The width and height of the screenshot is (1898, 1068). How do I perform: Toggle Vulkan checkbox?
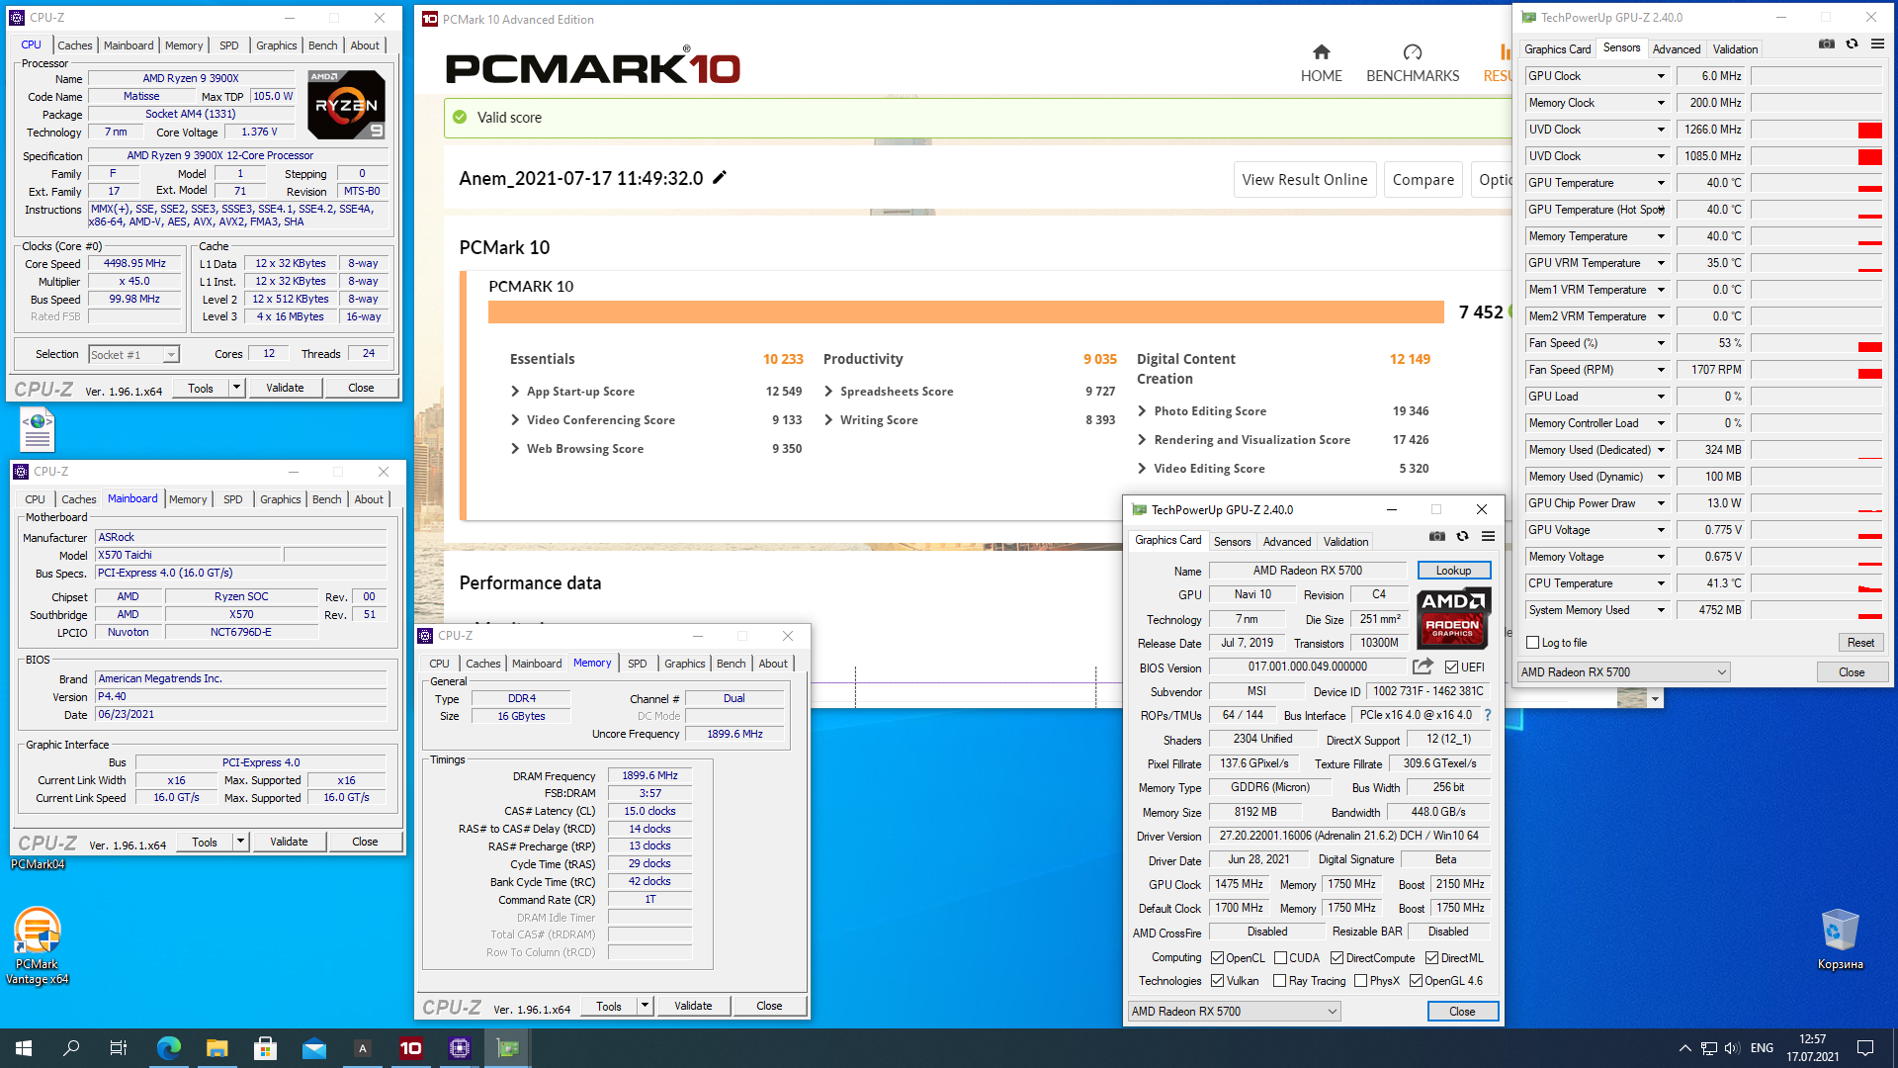1217,981
